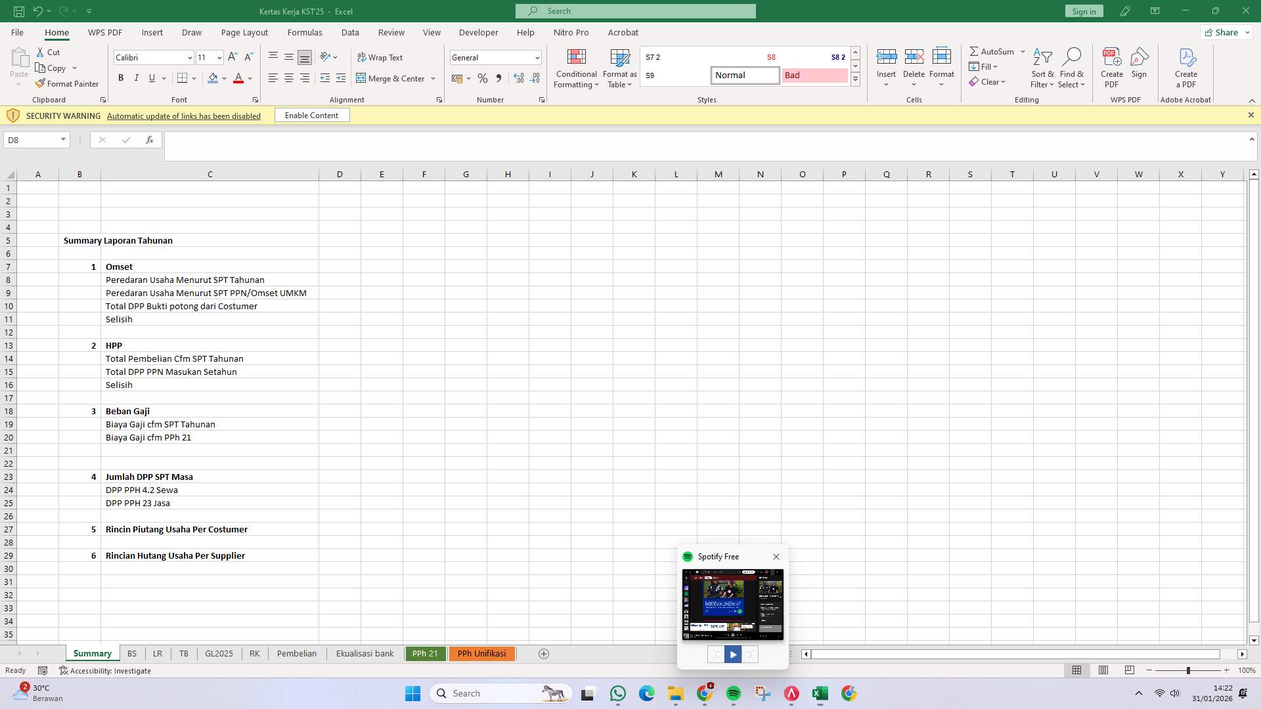Click the Increase Decimal icon
1261x709 pixels.
click(x=518, y=78)
